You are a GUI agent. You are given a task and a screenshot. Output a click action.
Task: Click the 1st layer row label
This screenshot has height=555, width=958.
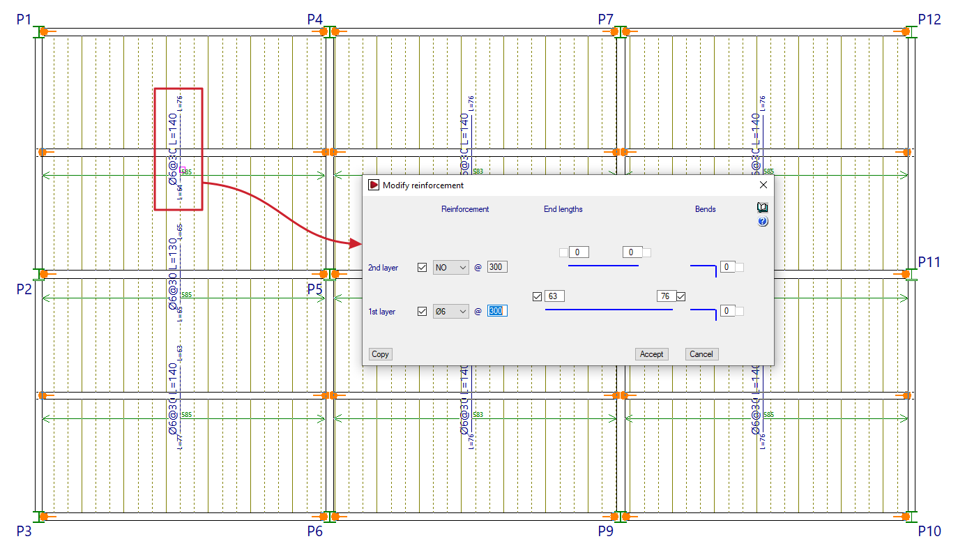coord(382,312)
